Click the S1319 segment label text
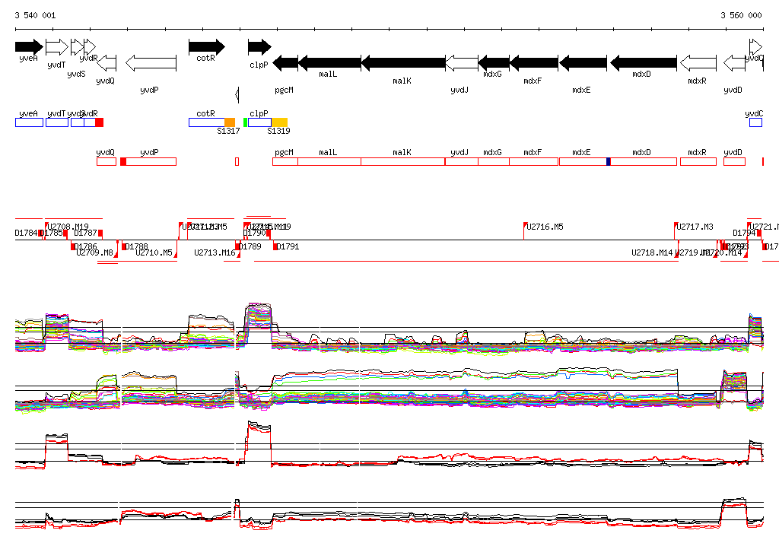 pos(278,131)
